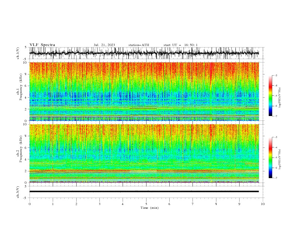Click the ch.1 frequency tick "8"
Image resolution: width=296 pixels, height=229 pixels.
coord(26,74)
